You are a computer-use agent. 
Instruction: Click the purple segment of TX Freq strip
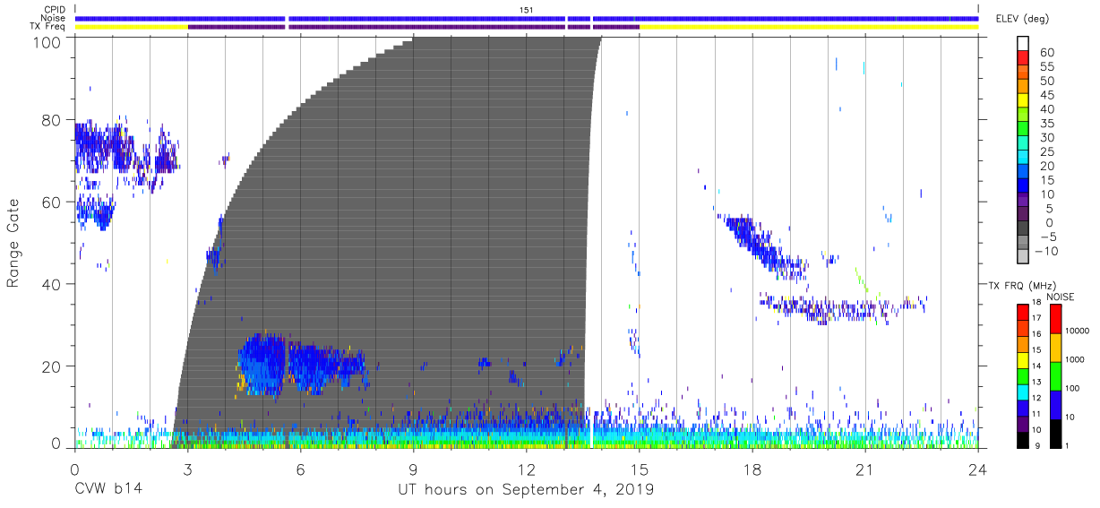coord(413,27)
